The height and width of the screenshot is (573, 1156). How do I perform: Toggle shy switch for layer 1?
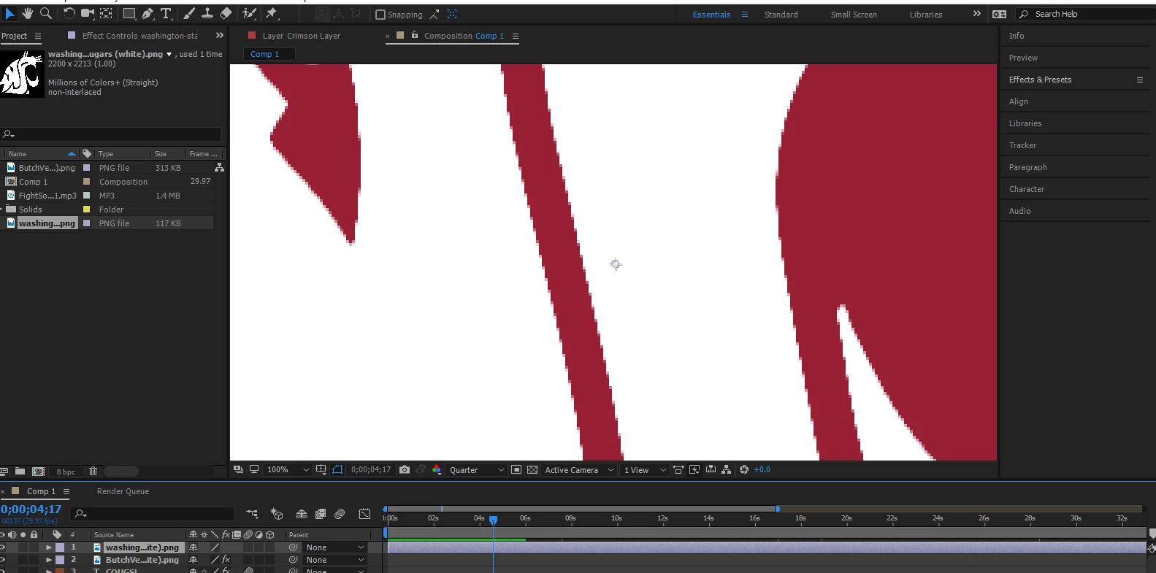pyautogui.click(x=194, y=547)
